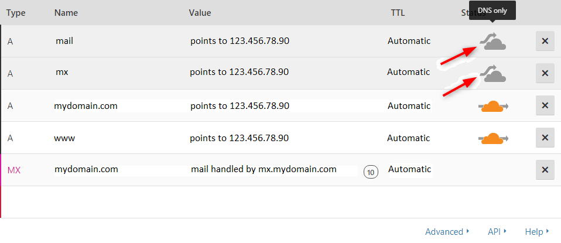Delete the www A record
The width and height of the screenshot is (561, 243).
click(x=545, y=138)
